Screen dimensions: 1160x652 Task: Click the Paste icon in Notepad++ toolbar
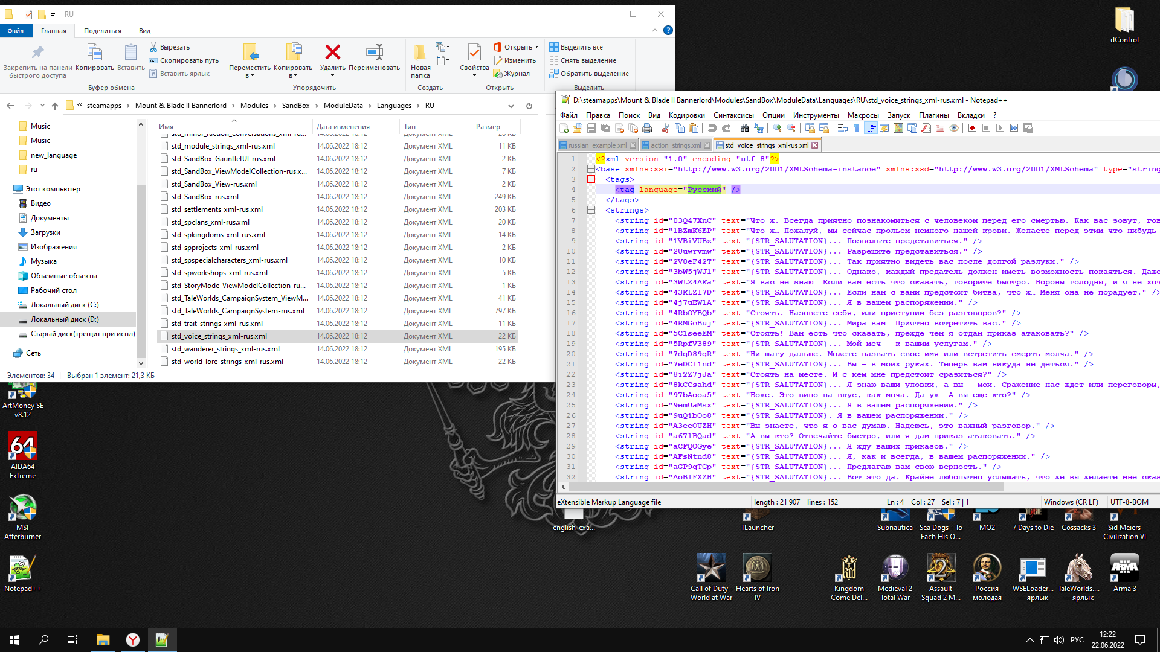(x=694, y=128)
